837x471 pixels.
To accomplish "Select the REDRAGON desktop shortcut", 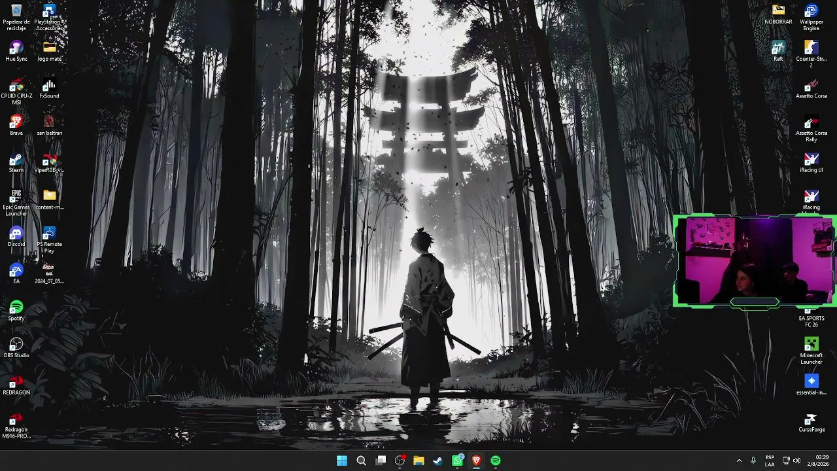I will [16, 385].
